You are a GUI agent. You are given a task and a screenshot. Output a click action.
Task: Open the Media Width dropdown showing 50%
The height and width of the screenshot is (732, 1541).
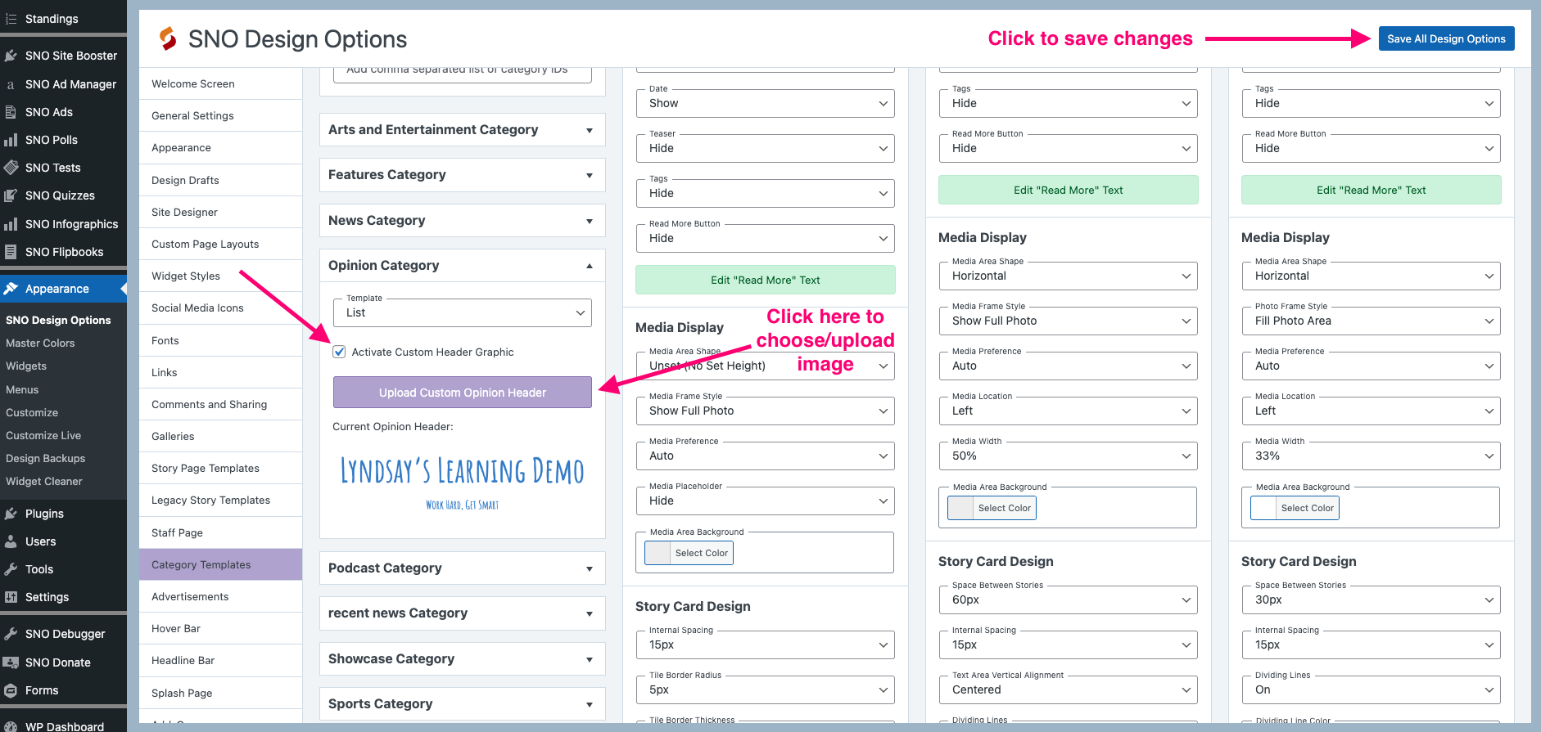[1068, 456]
